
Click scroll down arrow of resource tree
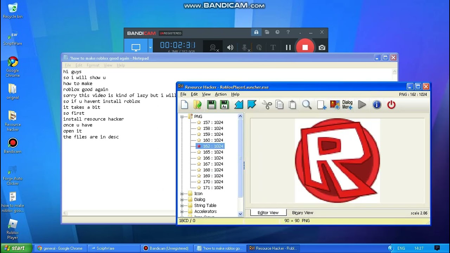[x=240, y=214]
